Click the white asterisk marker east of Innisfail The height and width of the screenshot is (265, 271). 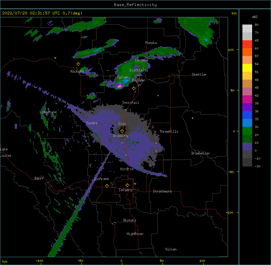point(158,95)
